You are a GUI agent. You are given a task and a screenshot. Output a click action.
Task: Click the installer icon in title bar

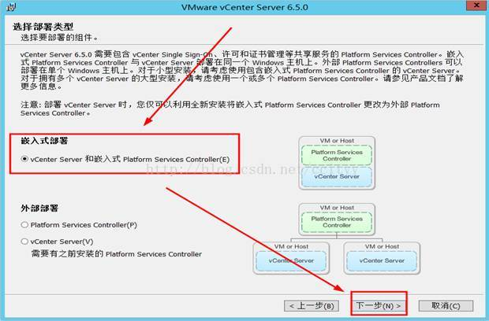[11, 7]
